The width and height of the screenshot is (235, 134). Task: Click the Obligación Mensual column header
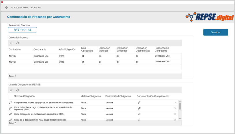[104, 49]
